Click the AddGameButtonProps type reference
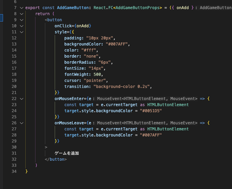The width and height of the screenshot is (232, 189). point(138,8)
